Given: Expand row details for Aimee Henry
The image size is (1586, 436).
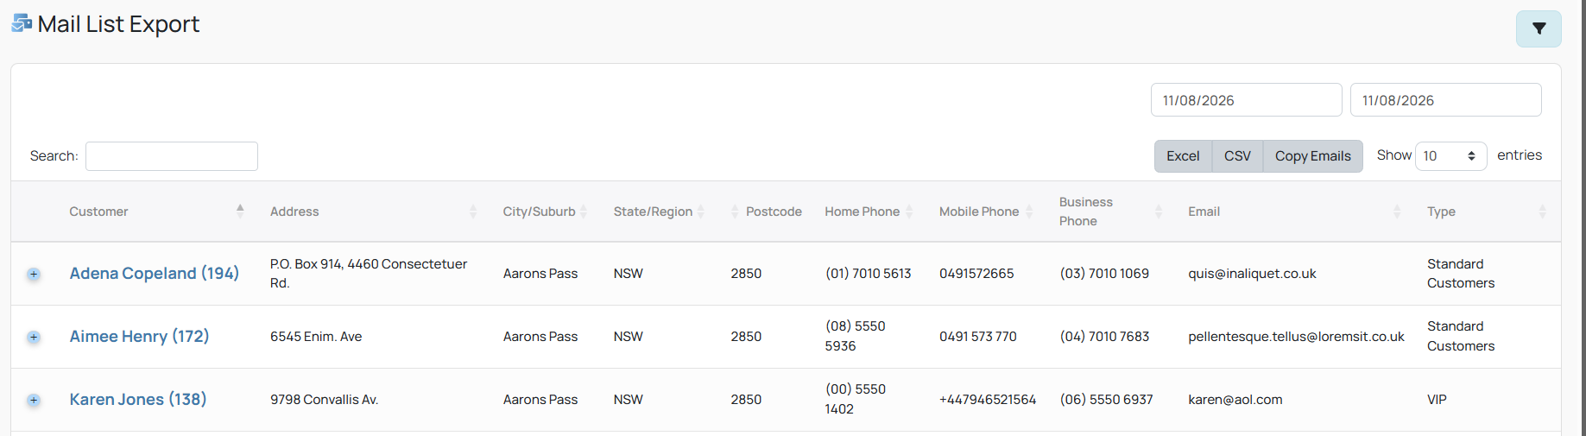Looking at the screenshot, I should click(x=34, y=337).
